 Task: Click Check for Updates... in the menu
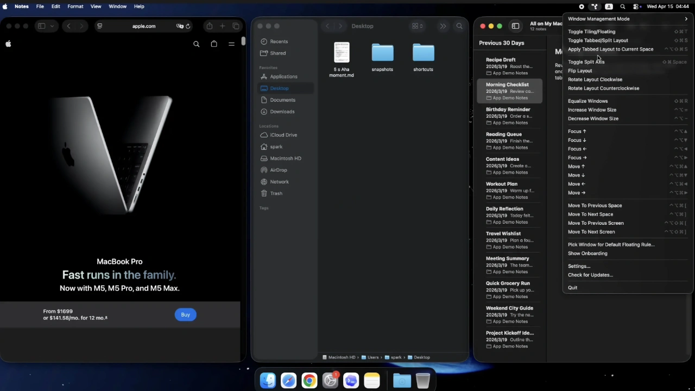pos(627,275)
